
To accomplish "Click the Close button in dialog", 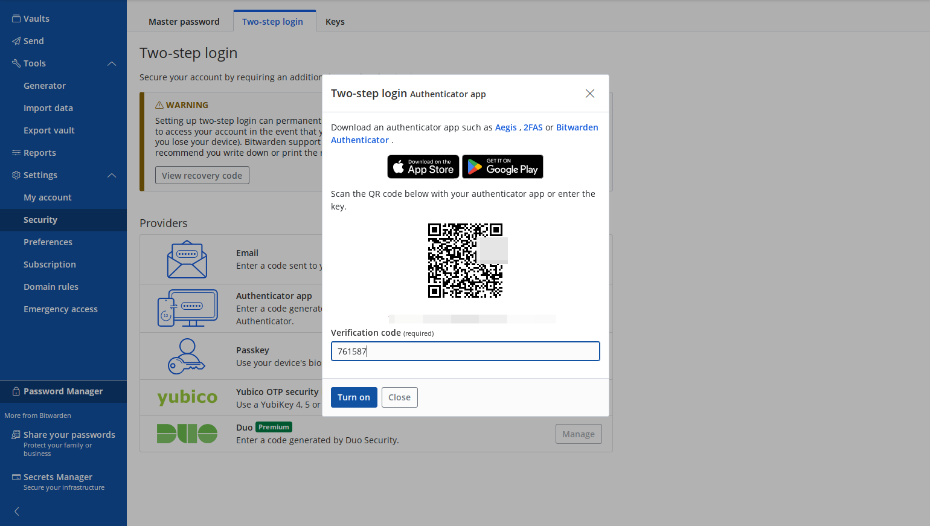I will 399,397.
